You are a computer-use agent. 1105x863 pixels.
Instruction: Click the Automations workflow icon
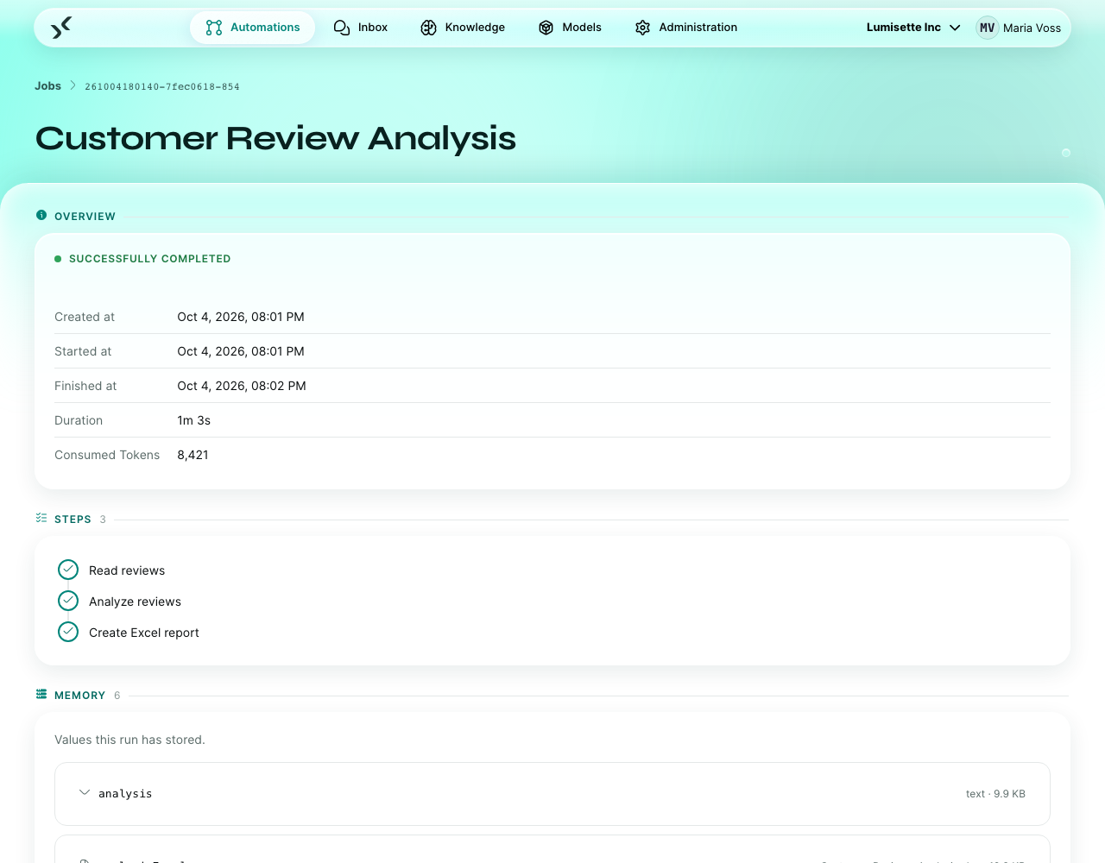(x=214, y=28)
